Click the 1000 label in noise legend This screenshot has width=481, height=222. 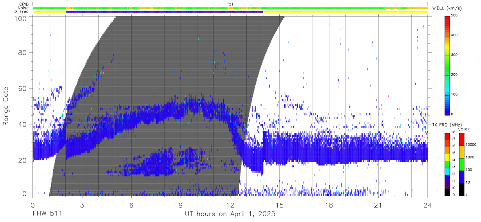[x=470, y=157]
